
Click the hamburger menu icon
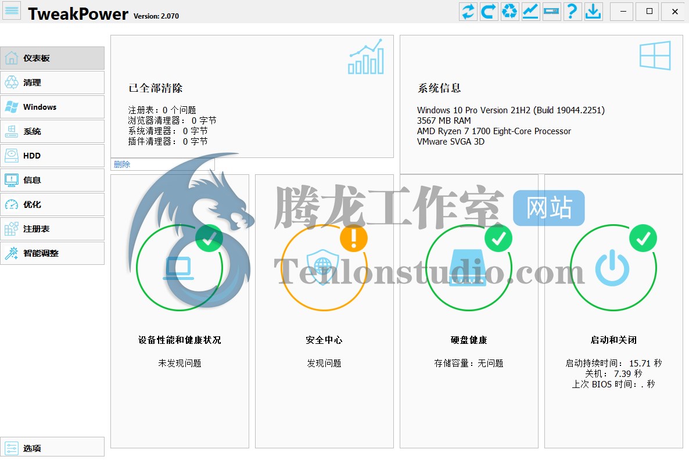[x=12, y=11]
